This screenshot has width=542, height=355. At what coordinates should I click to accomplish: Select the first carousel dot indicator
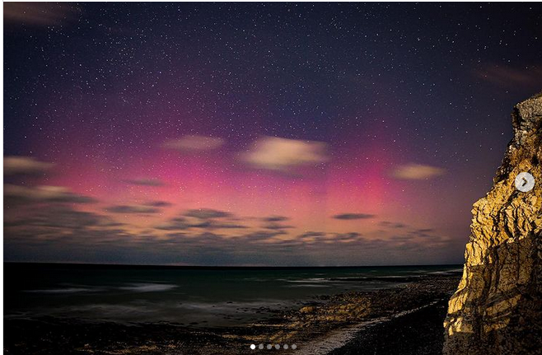253,347
